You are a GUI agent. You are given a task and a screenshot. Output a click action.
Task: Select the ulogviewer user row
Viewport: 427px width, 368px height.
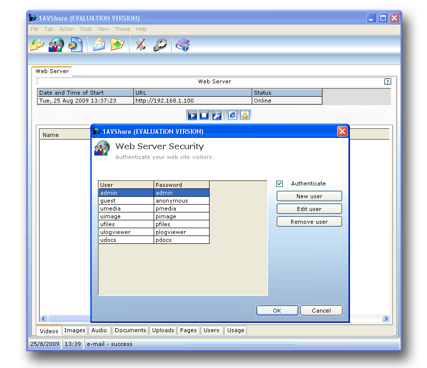tap(154, 232)
